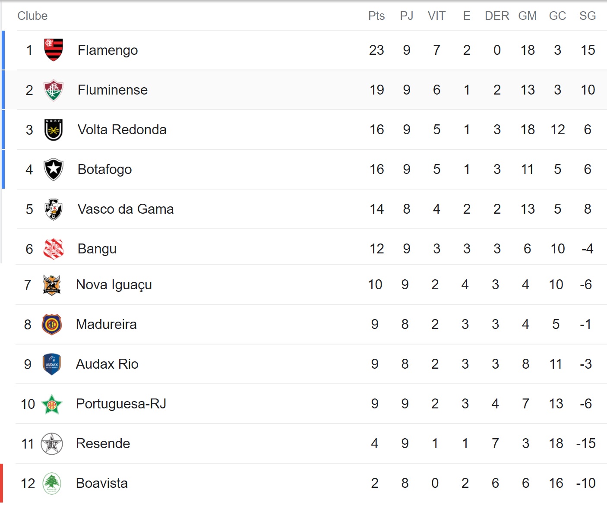The width and height of the screenshot is (607, 509).
Task: Click the Portuguesa-RJ green star logo
Action: (x=52, y=404)
